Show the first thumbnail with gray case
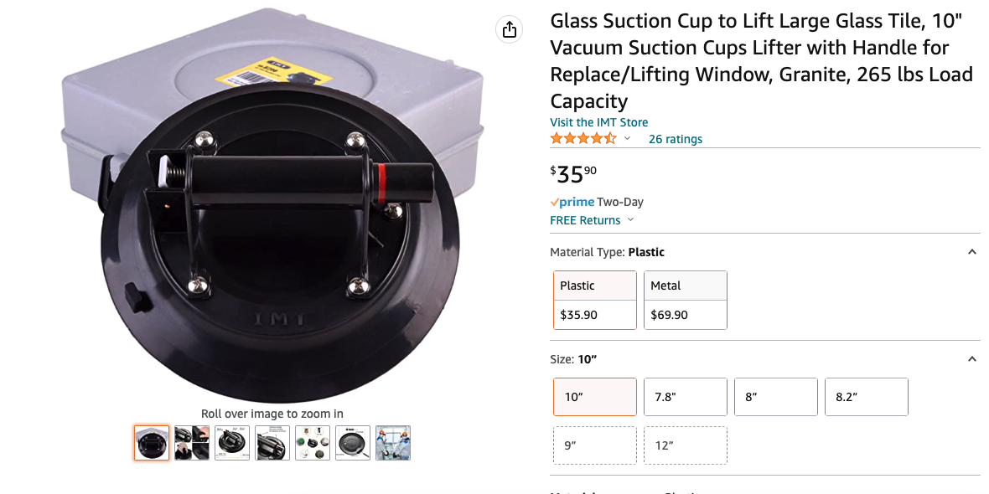Viewport: 989px width, 494px height. tap(152, 443)
